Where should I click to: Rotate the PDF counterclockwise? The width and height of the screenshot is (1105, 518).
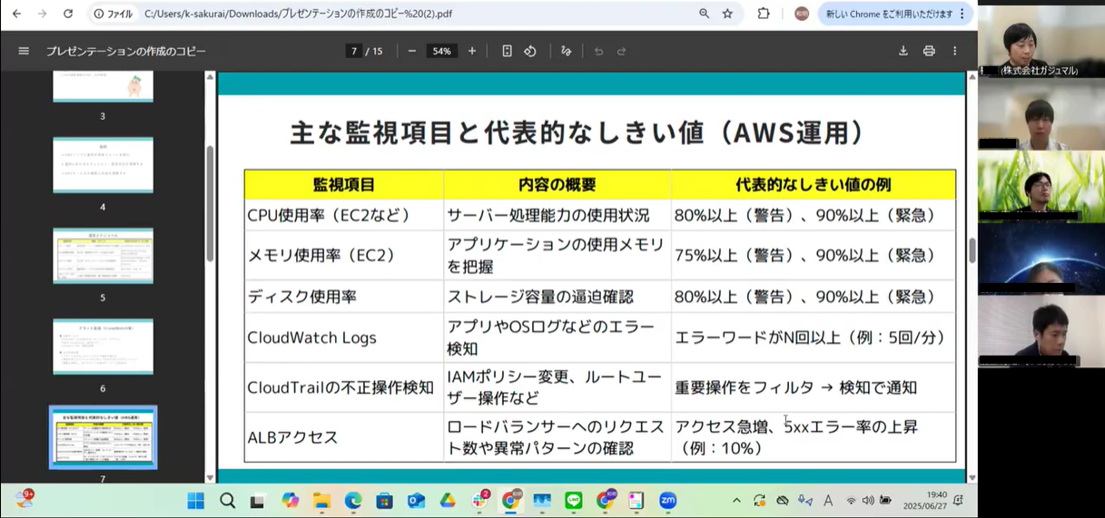click(530, 51)
